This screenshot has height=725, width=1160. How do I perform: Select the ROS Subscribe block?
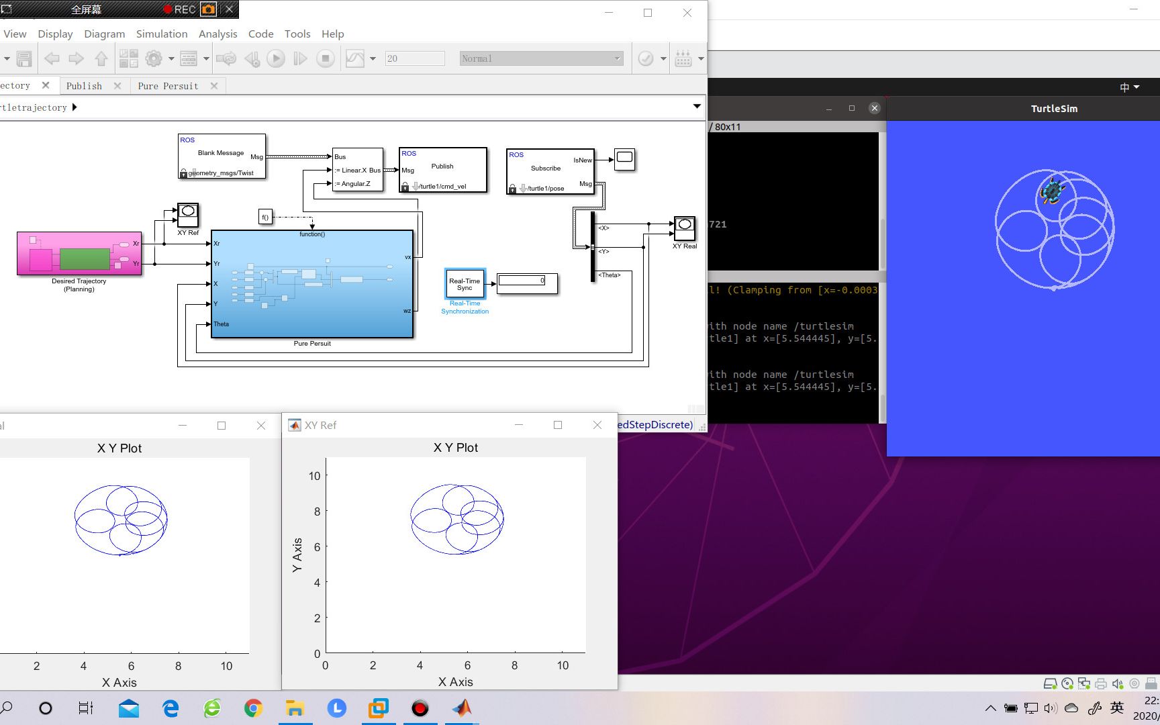pyautogui.click(x=550, y=171)
